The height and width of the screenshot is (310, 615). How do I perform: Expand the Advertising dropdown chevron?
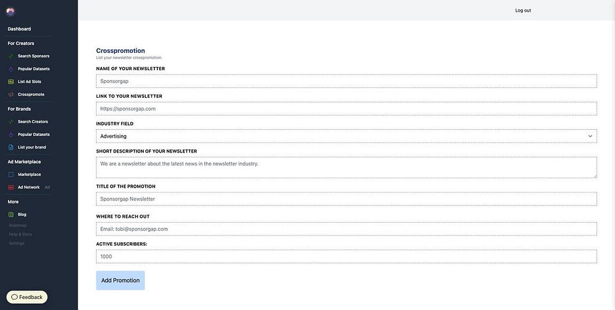coord(590,136)
